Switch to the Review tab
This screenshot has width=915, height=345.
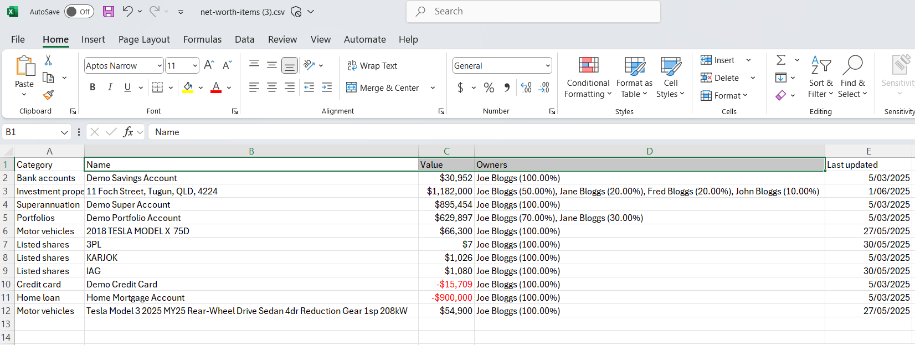click(x=282, y=39)
